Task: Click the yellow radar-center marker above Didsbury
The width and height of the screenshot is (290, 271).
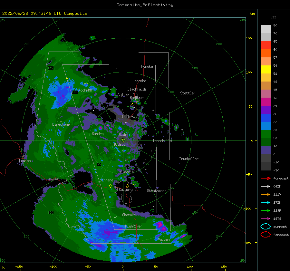Action: [123, 140]
